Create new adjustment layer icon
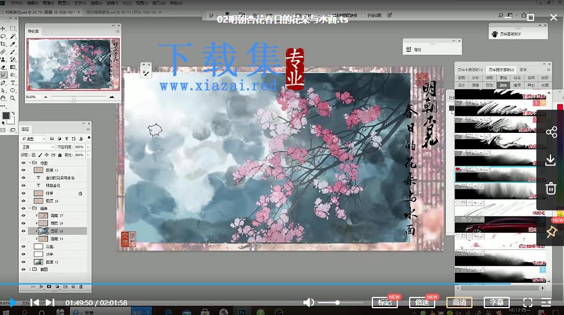 [57, 287]
